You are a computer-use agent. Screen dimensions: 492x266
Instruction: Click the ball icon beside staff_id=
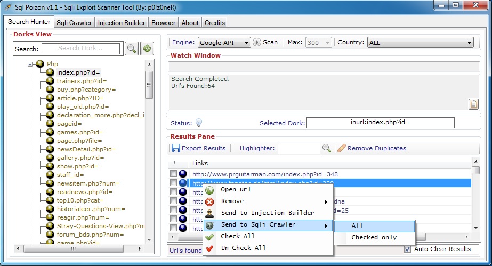tap(50, 175)
